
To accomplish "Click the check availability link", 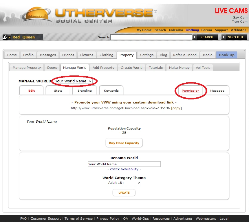I will 124,169.
